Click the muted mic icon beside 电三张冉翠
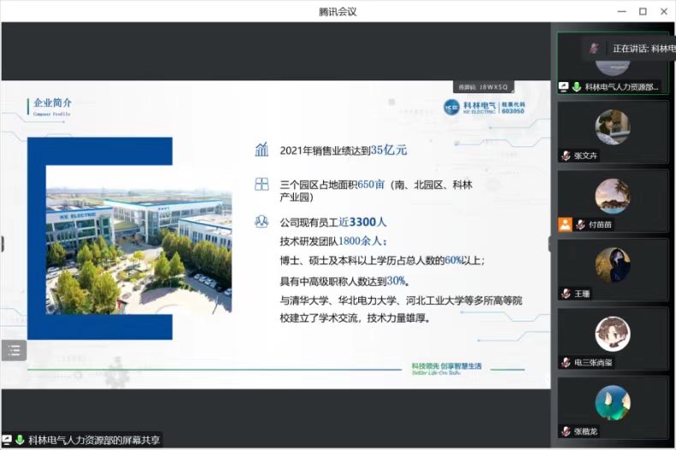Image resolution: width=676 pixels, height=450 pixels. tap(565, 363)
